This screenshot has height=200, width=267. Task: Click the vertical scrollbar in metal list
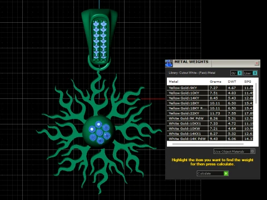point(256,93)
